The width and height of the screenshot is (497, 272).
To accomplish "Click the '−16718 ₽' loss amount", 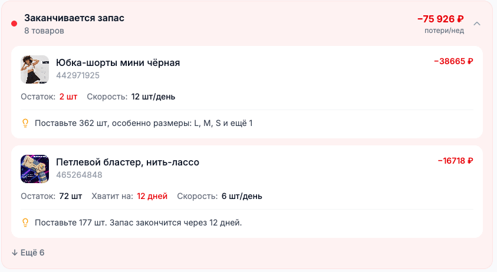I will pyautogui.click(x=455, y=160).
